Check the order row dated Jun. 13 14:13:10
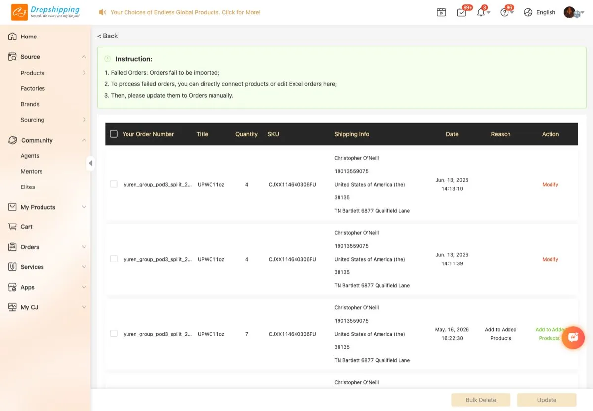The height and width of the screenshot is (411, 593). (x=114, y=184)
